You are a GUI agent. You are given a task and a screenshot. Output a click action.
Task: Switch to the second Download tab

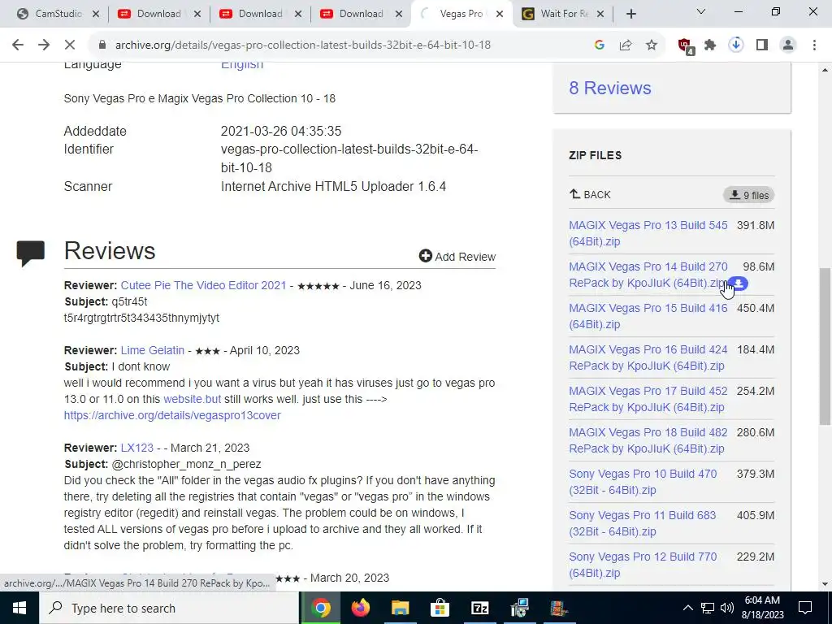tap(261, 14)
